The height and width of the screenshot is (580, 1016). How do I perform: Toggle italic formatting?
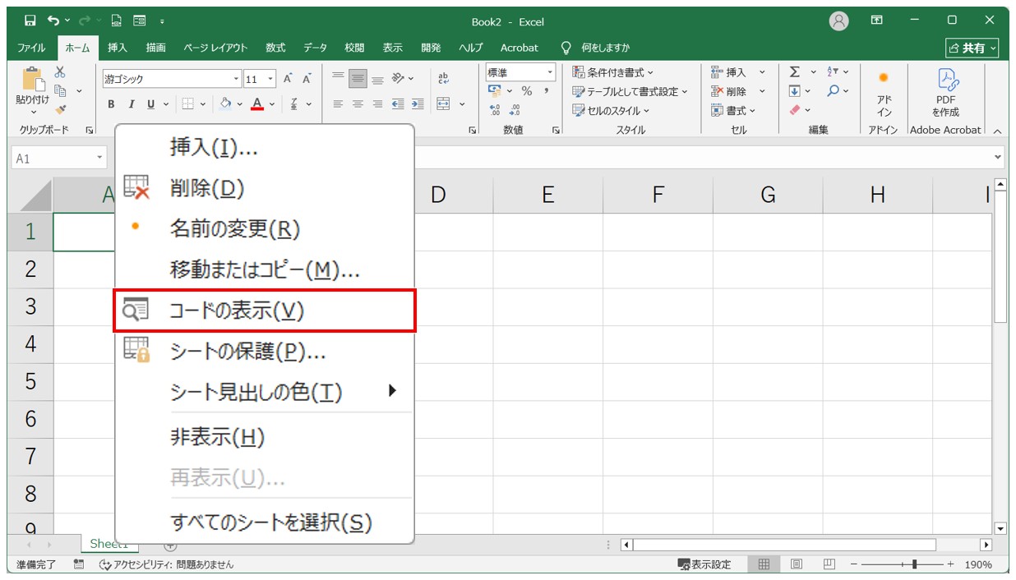pos(131,104)
